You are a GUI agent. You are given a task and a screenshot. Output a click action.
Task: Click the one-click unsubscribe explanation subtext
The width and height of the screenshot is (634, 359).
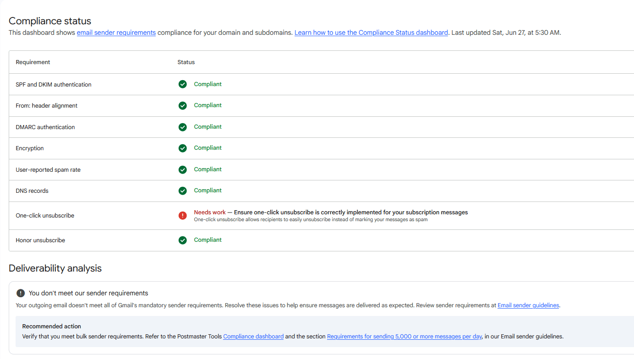click(x=311, y=220)
